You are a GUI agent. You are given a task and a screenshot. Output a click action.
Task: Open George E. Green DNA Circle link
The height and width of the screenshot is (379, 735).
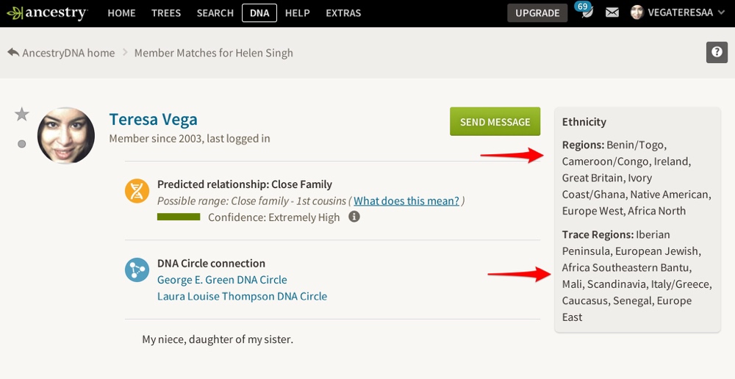pyautogui.click(x=222, y=280)
